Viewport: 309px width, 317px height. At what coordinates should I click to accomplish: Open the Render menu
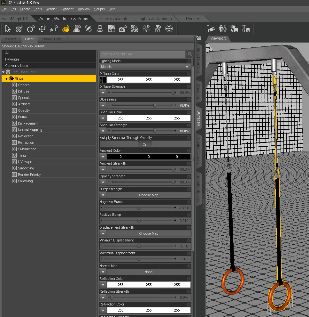click(51, 9)
